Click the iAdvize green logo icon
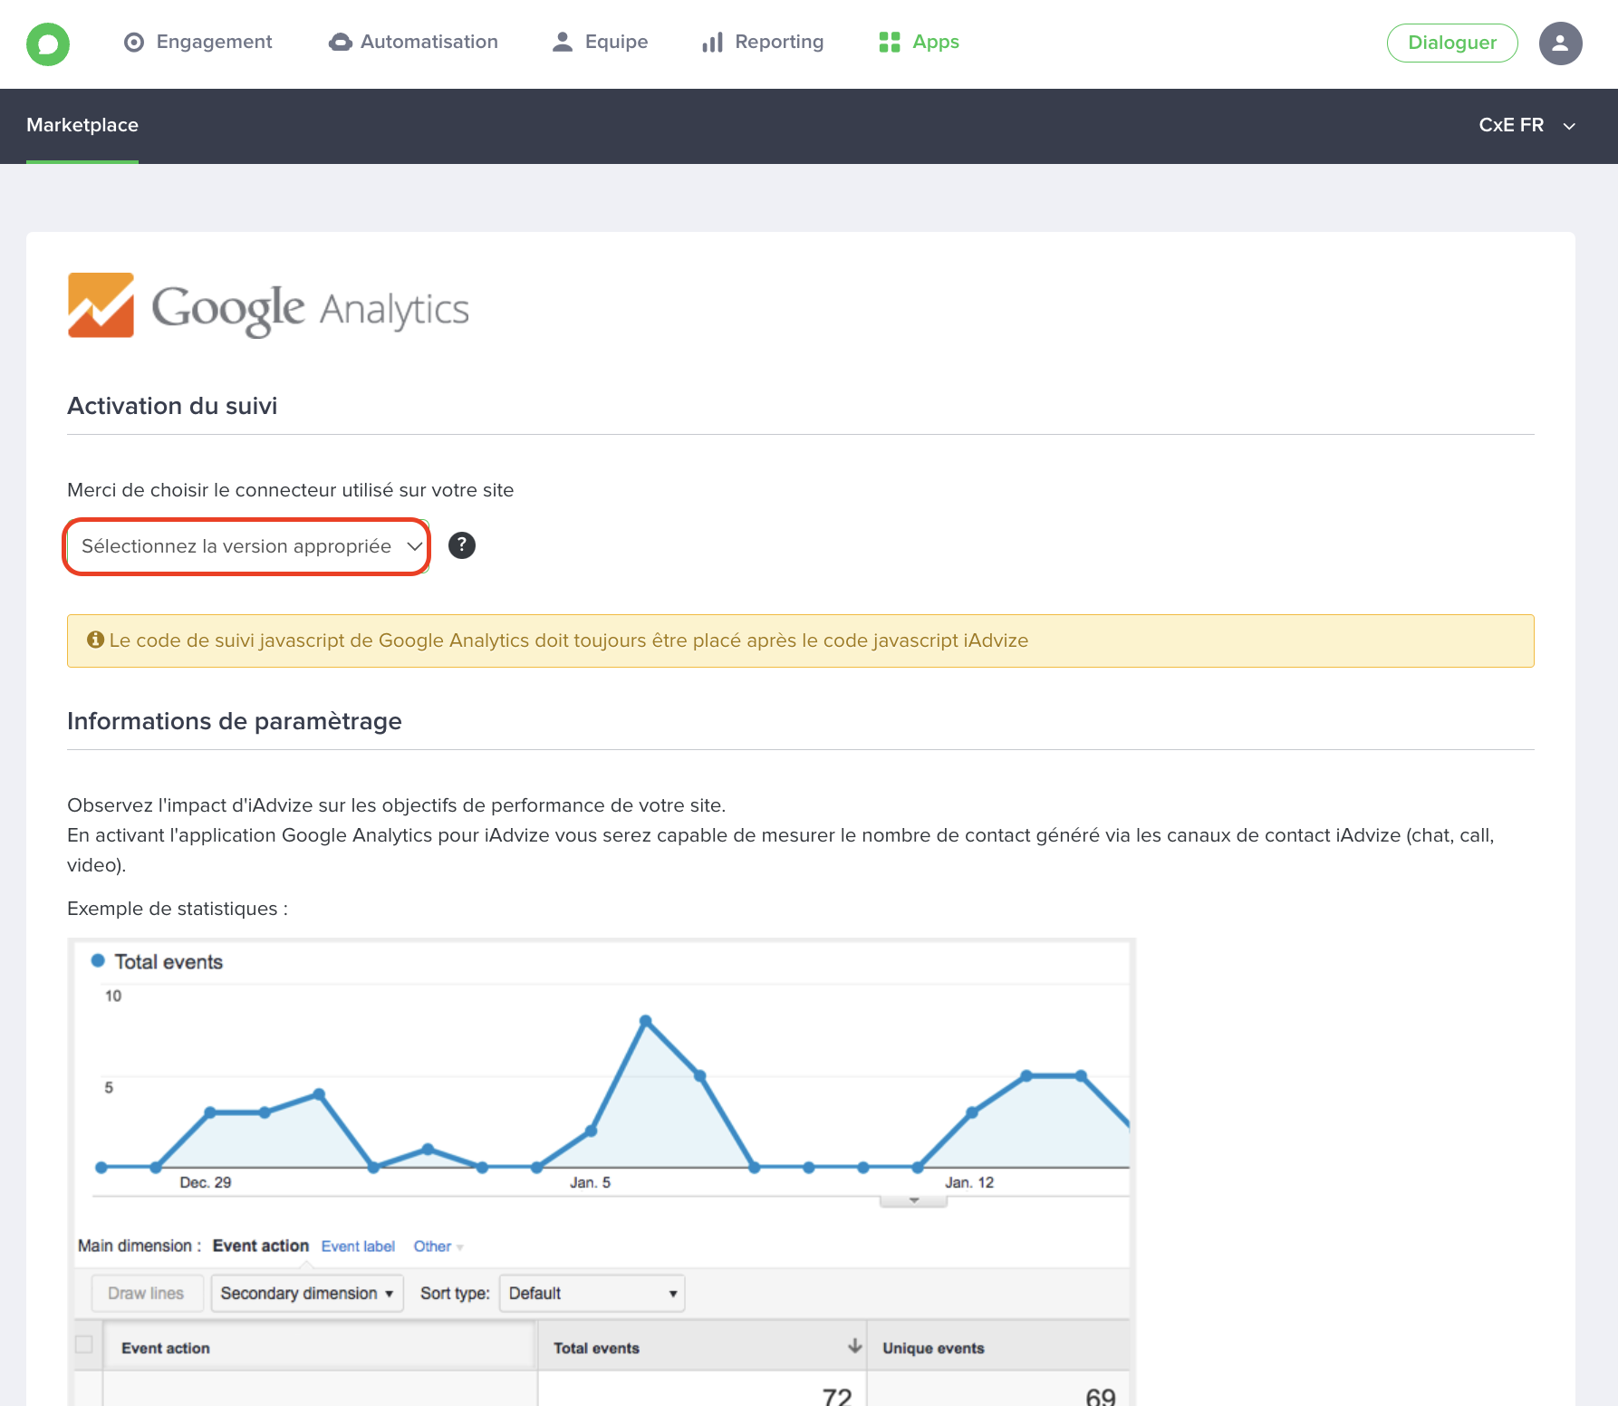 coord(48,43)
